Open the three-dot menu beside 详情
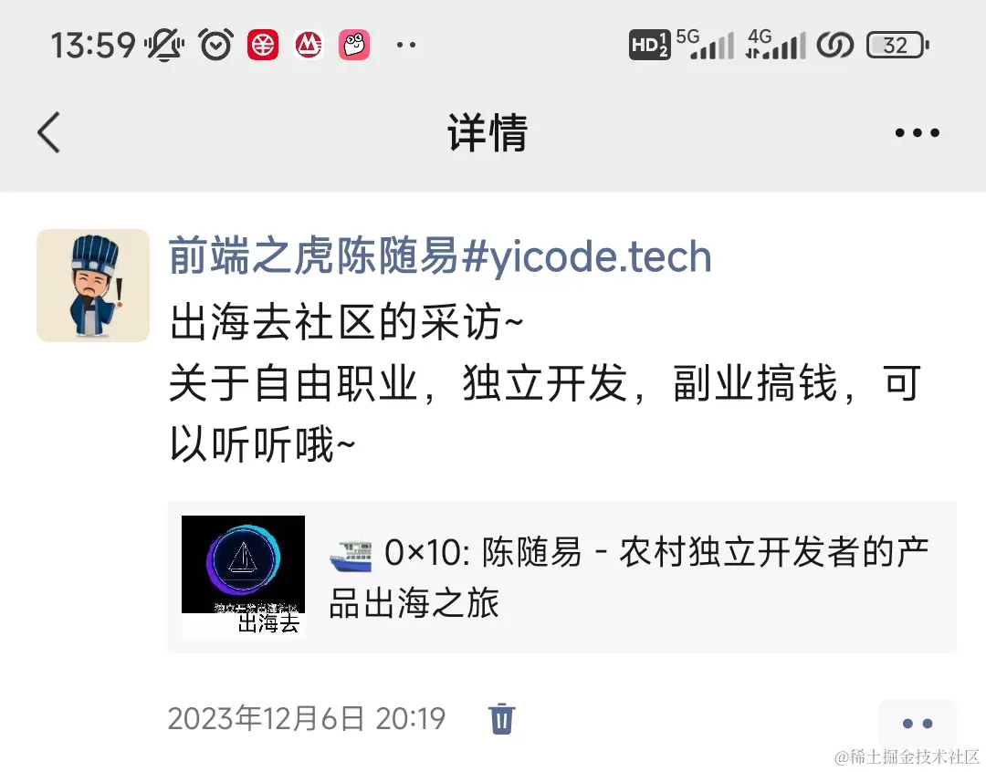 pos(917,132)
